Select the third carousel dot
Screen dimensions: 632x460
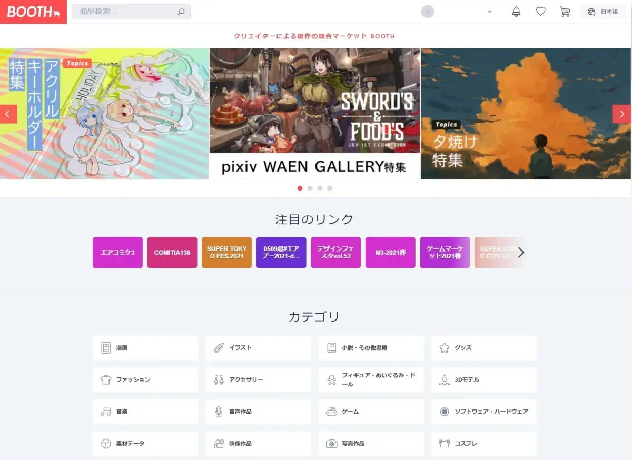click(320, 188)
